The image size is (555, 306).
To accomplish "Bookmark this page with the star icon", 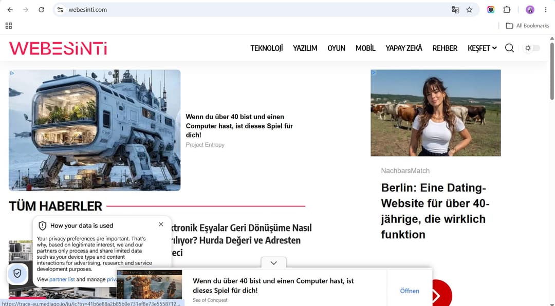I will (x=469, y=10).
